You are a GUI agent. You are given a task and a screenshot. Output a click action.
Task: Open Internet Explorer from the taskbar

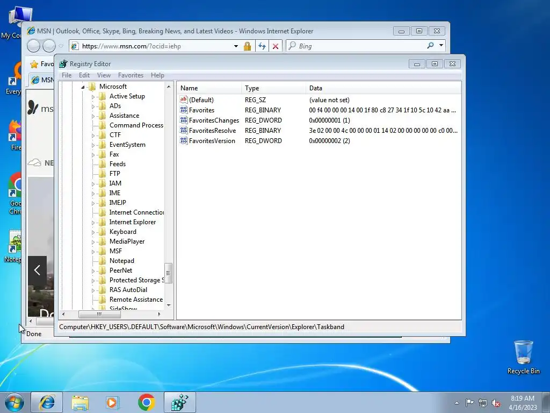pyautogui.click(x=47, y=402)
